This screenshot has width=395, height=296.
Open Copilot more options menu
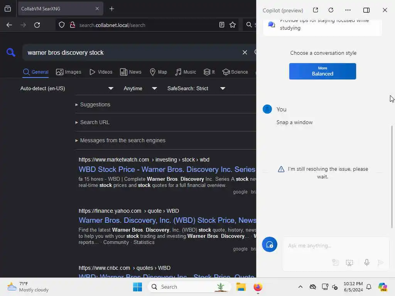coord(348,10)
